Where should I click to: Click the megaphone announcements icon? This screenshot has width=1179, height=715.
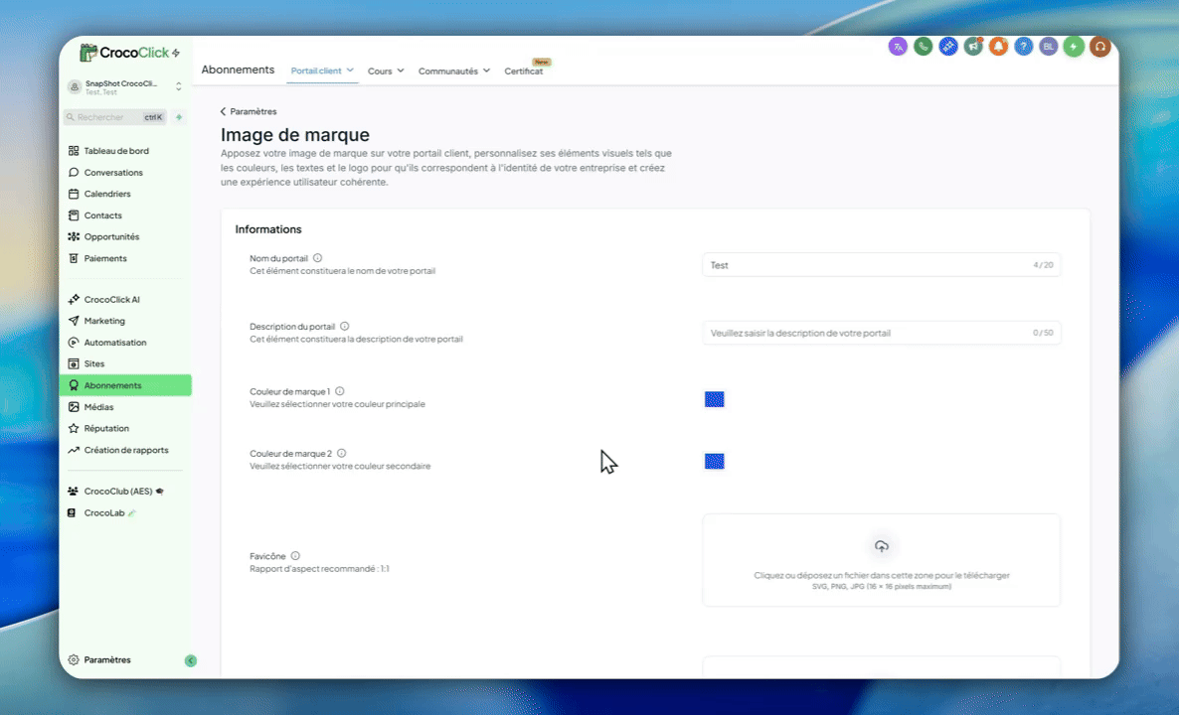coord(973,47)
